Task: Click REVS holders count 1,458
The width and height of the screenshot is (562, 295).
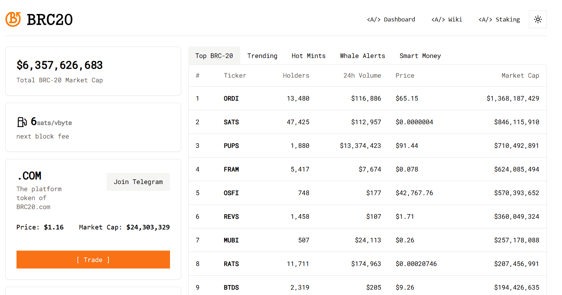Action: coord(300,217)
